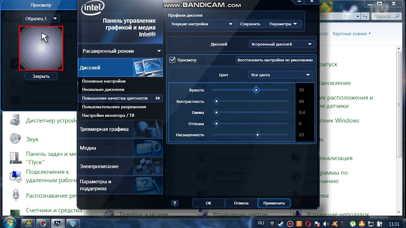Confirm with the ОК button

pos(208,203)
